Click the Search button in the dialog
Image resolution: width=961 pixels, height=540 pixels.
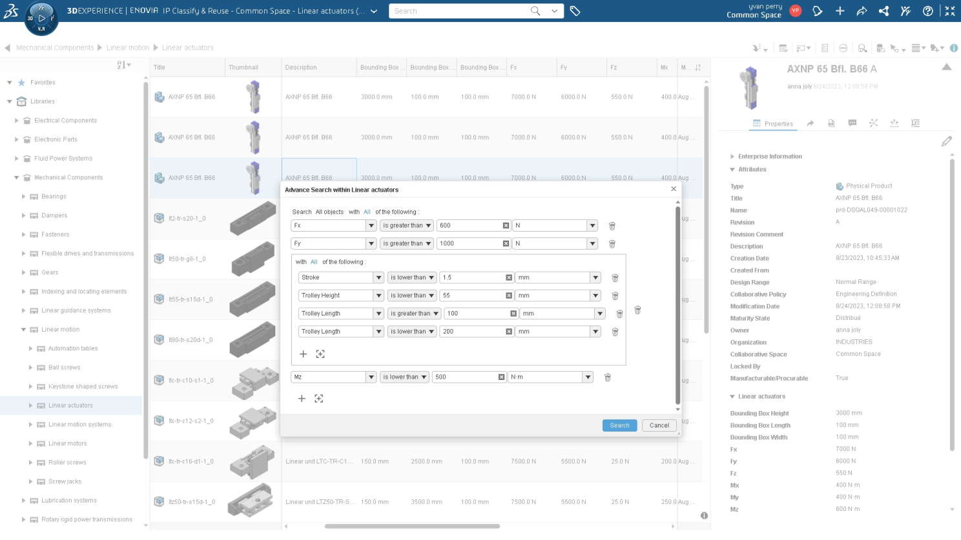coord(619,426)
